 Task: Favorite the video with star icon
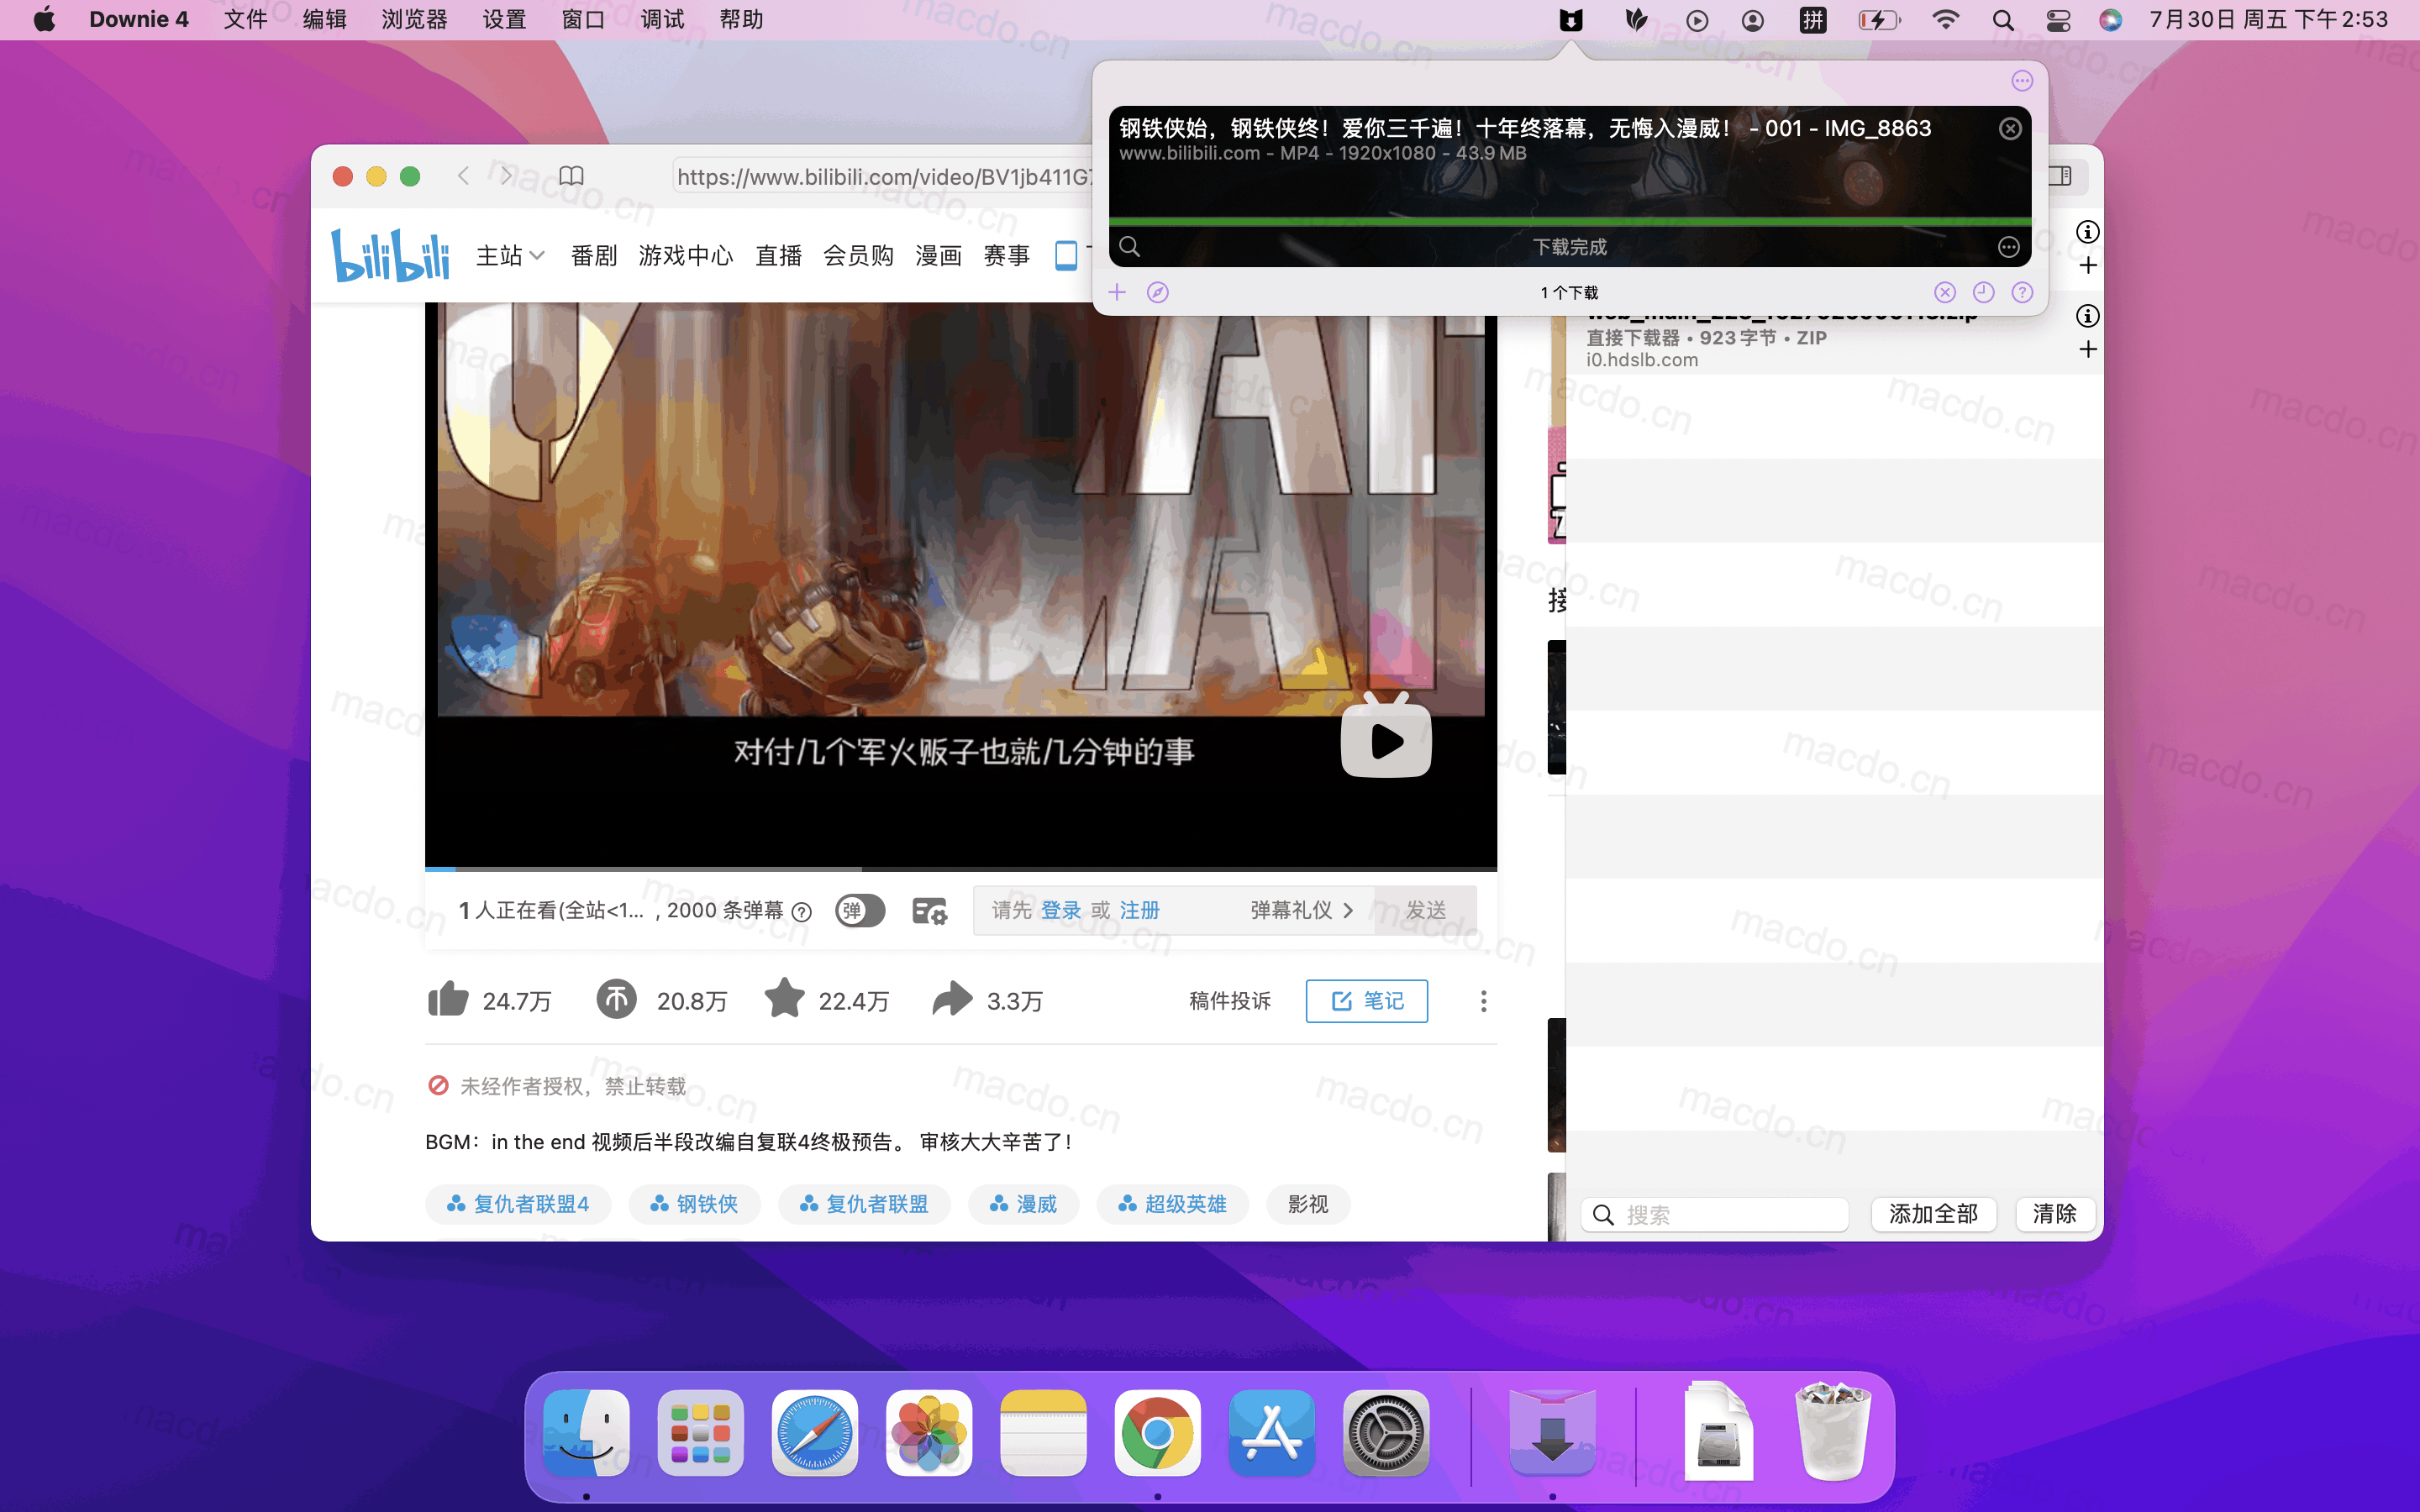point(784,998)
